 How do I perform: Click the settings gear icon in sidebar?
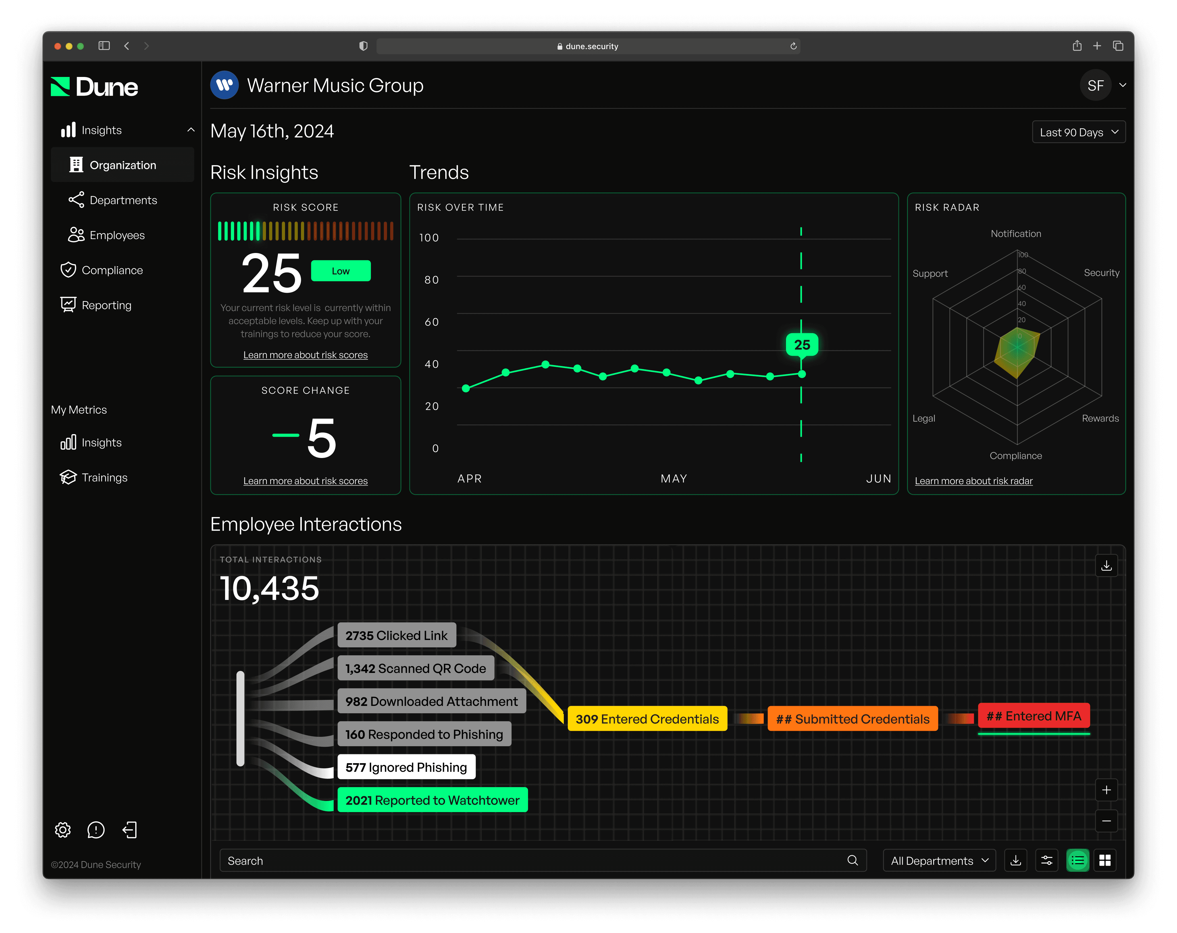(63, 830)
